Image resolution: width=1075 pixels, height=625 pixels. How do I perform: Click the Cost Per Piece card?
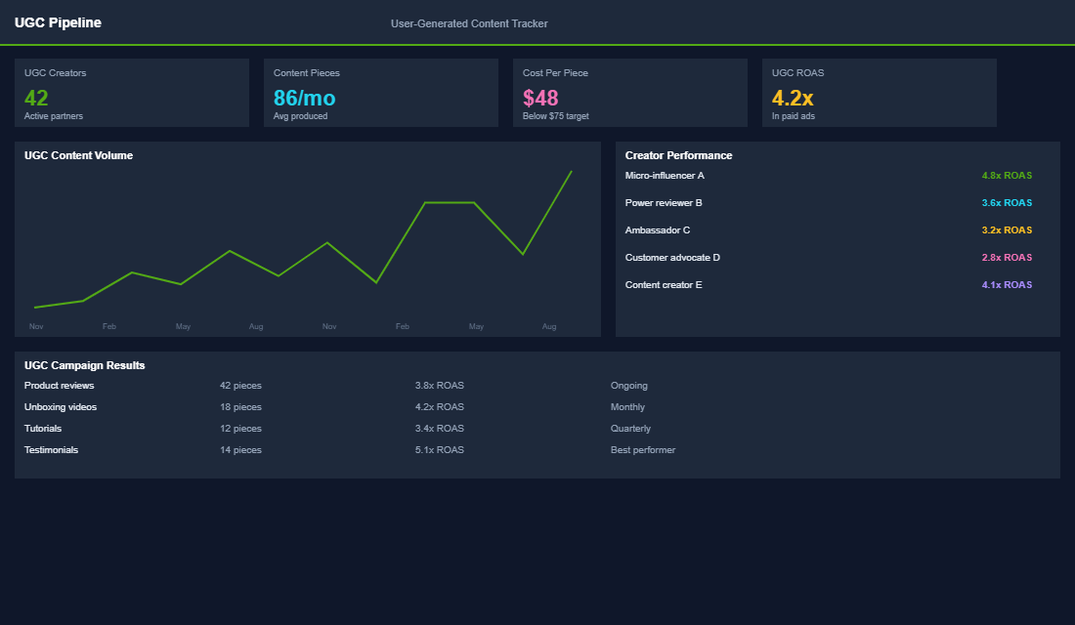pyautogui.click(x=629, y=93)
